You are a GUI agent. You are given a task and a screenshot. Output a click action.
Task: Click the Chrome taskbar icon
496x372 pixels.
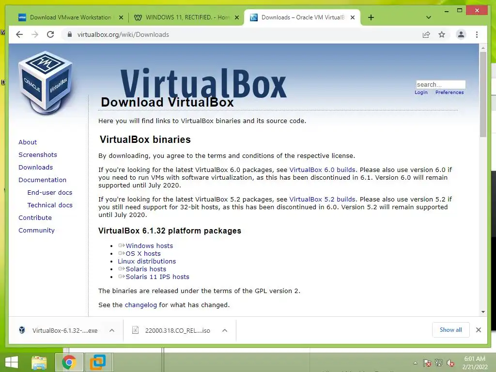[x=69, y=362]
